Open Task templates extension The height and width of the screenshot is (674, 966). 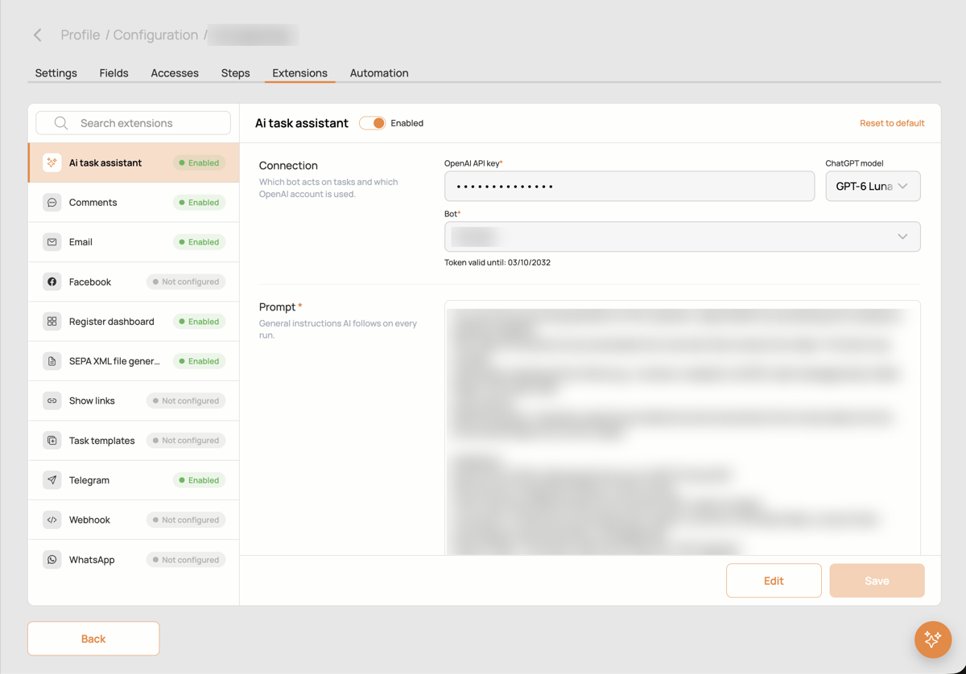(134, 441)
